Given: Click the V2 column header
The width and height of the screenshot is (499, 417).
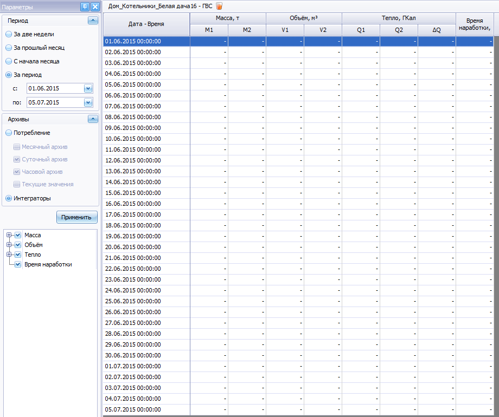Looking at the screenshot, I should pos(323,30).
